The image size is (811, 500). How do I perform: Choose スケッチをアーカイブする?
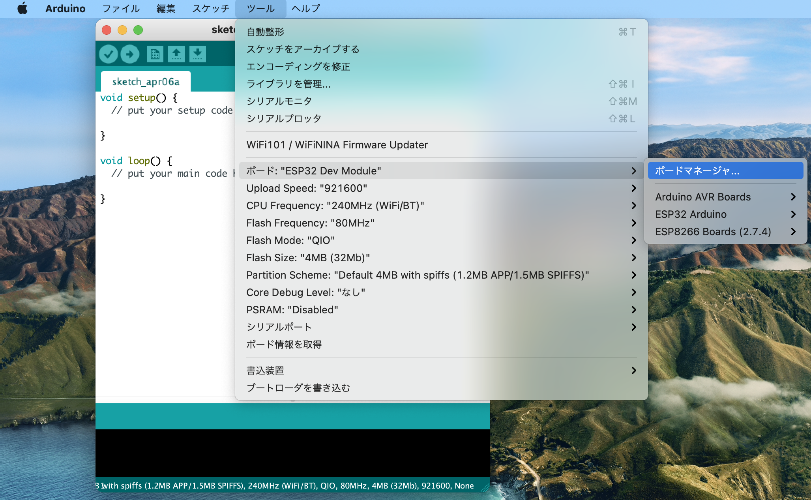(441, 49)
